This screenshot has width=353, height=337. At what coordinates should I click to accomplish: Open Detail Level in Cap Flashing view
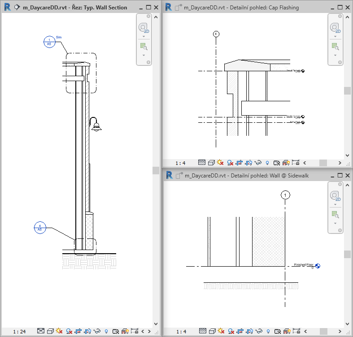(x=202, y=162)
